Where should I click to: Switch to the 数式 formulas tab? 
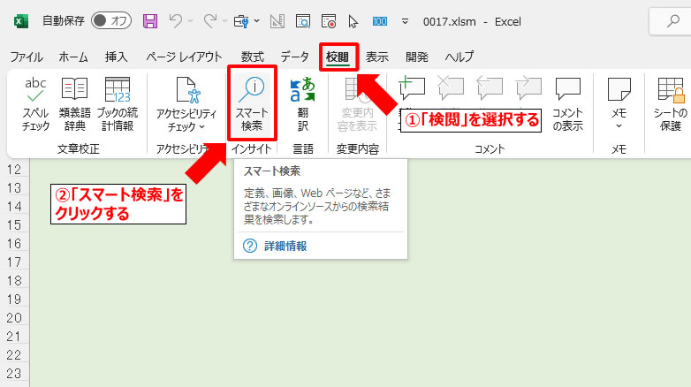pyautogui.click(x=252, y=57)
